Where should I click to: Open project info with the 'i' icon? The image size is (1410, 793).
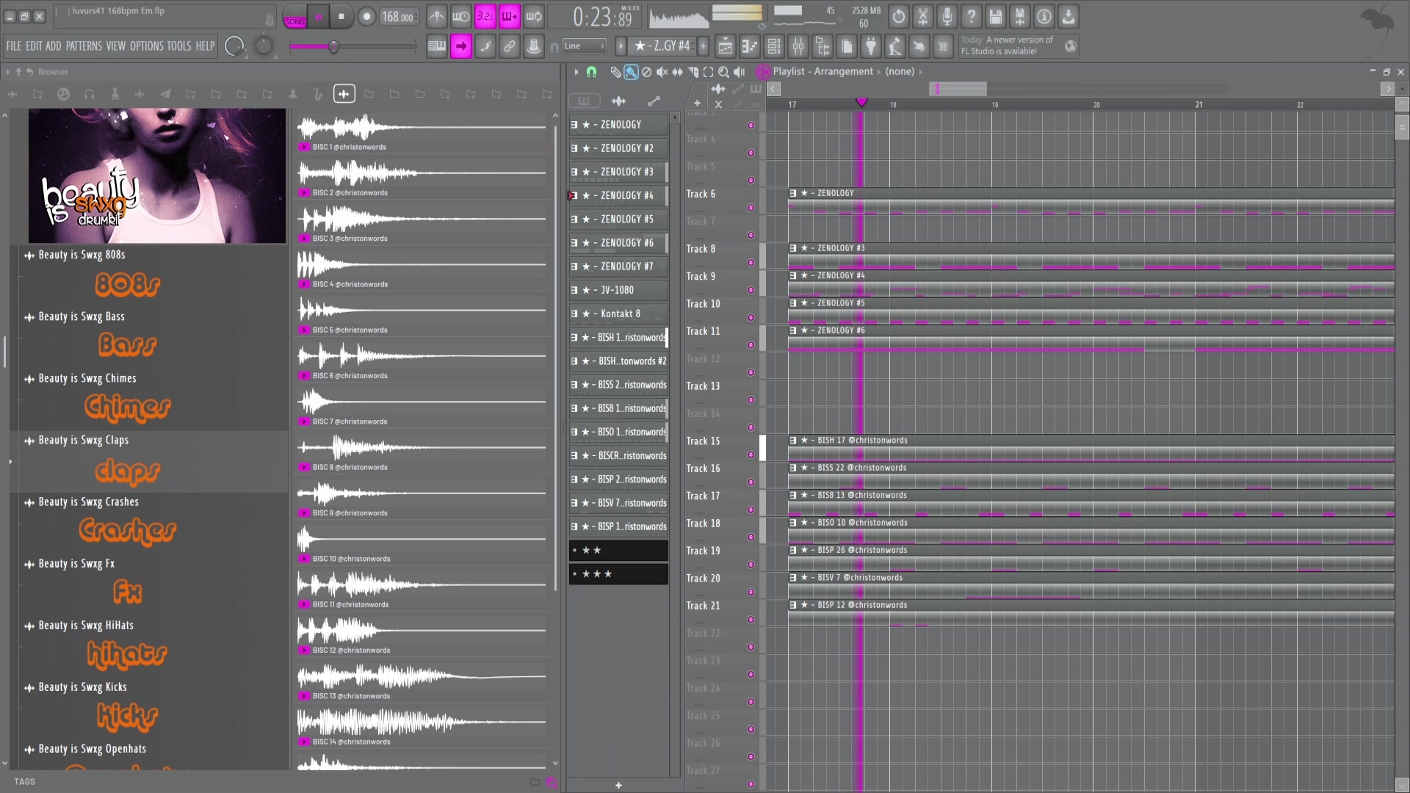click(x=1044, y=16)
